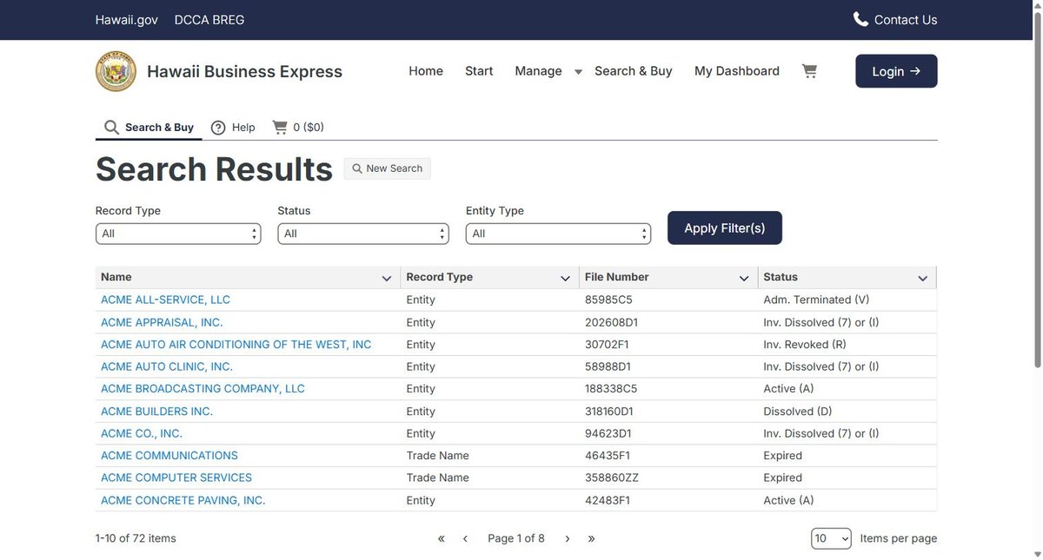
Task: Click the 1-10 of 72 items text
Action: pyautogui.click(x=136, y=538)
